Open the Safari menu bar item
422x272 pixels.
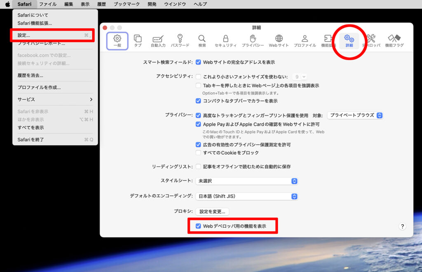[x=24, y=4]
